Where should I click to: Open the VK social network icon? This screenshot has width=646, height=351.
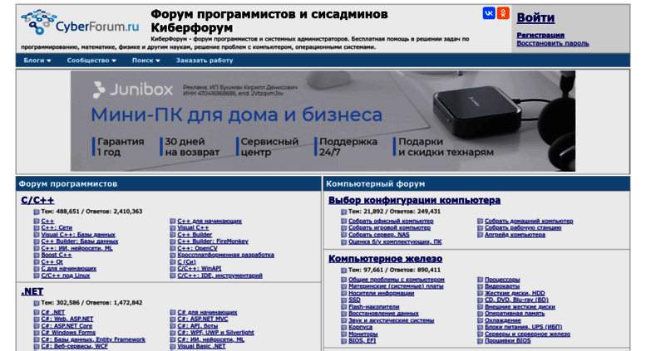coord(489,13)
